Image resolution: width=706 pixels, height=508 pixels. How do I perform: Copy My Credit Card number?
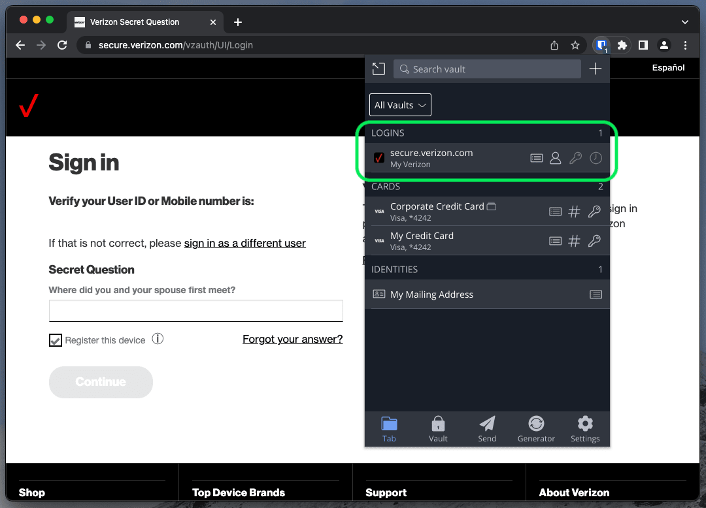(574, 241)
